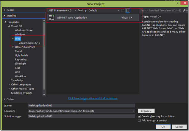Toggle Create directory for solution checkbox
Image resolution: width=189 pixels, height=131 pixels.
(x=139, y=116)
